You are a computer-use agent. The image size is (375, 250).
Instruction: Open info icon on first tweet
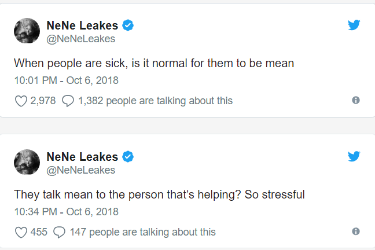[x=356, y=100]
